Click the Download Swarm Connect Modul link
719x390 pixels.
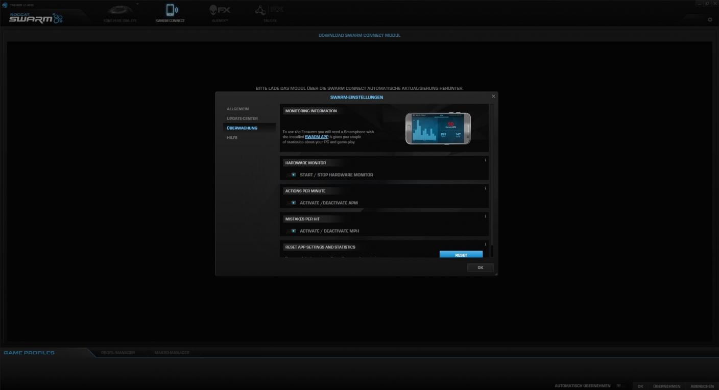(359, 35)
